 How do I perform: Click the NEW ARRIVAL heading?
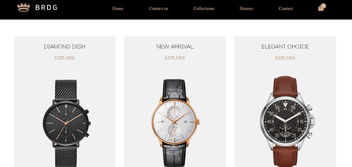pos(175,46)
